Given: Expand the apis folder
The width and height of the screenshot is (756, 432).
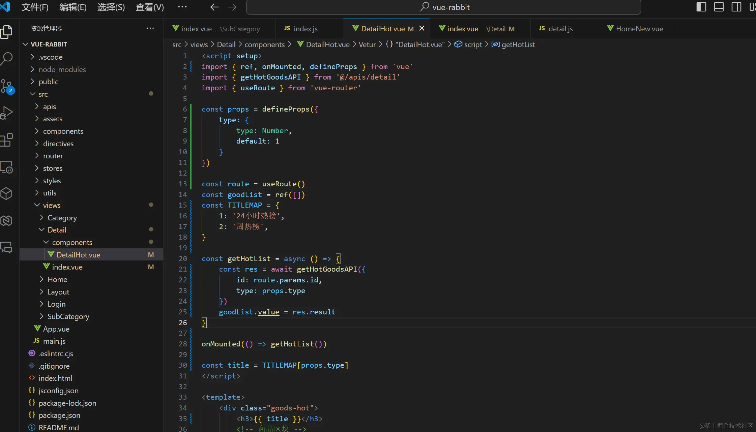Looking at the screenshot, I should (x=49, y=106).
